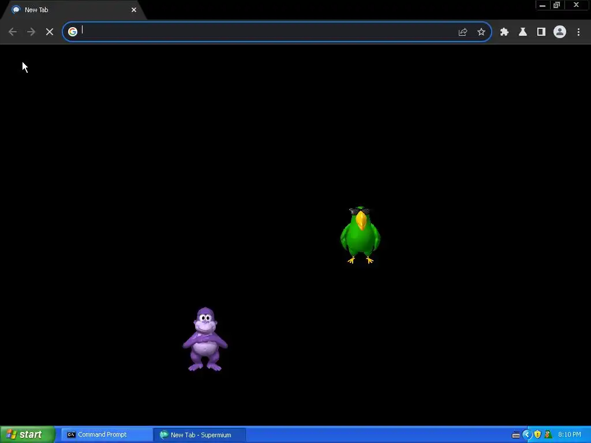Screen dimensions: 591x443
Task: Expand hidden tray icons arrow
Action: pyautogui.click(x=527, y=435)
